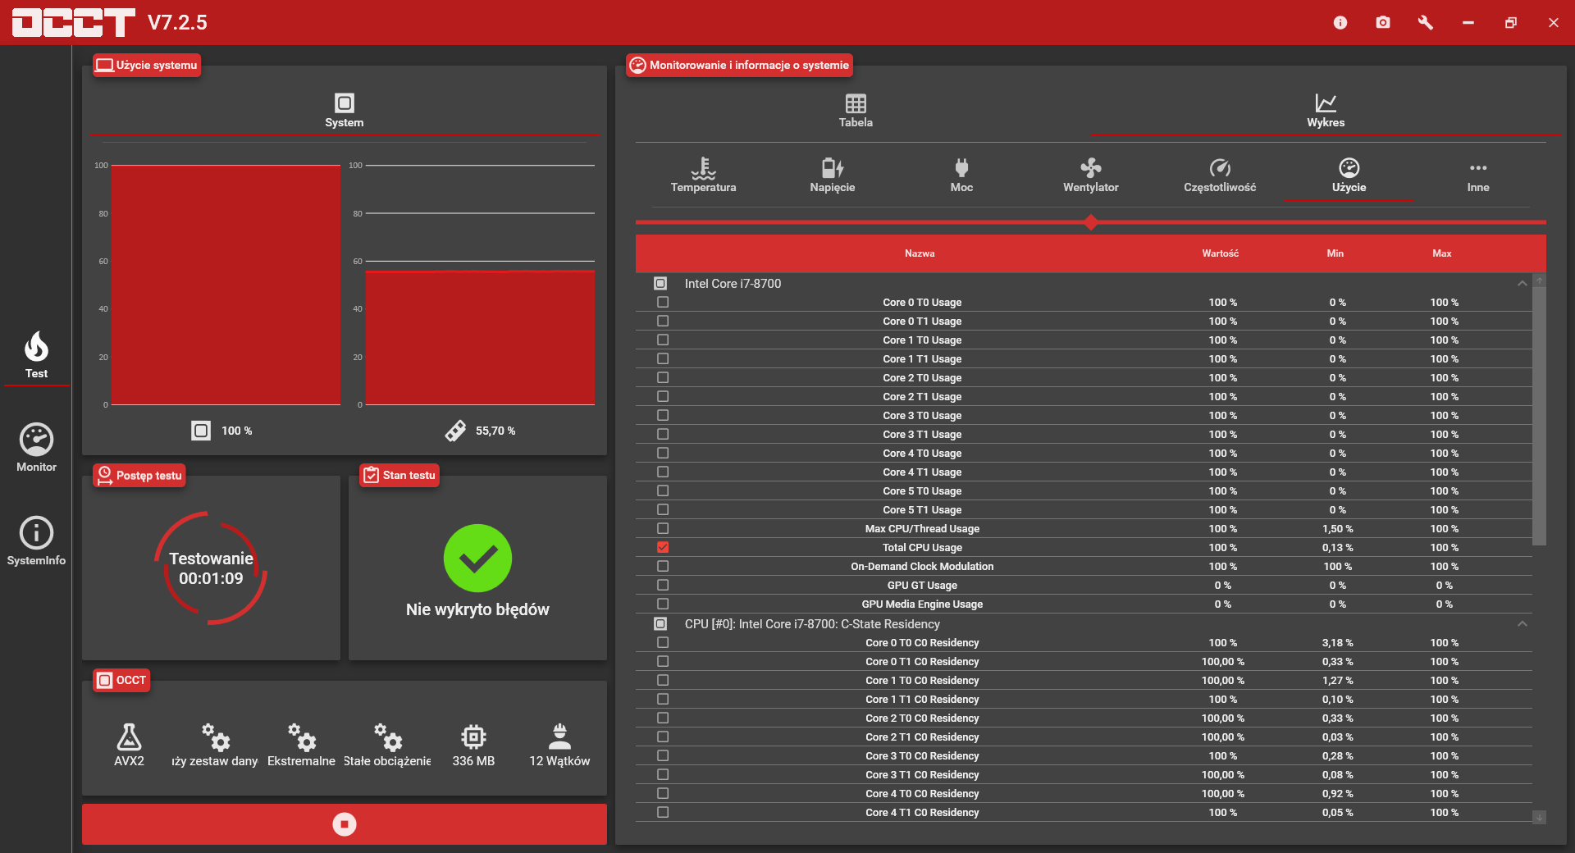Change the Ekstremalne mode setting
Screen dimensions: 1575x853
click(x=301, y=745)
